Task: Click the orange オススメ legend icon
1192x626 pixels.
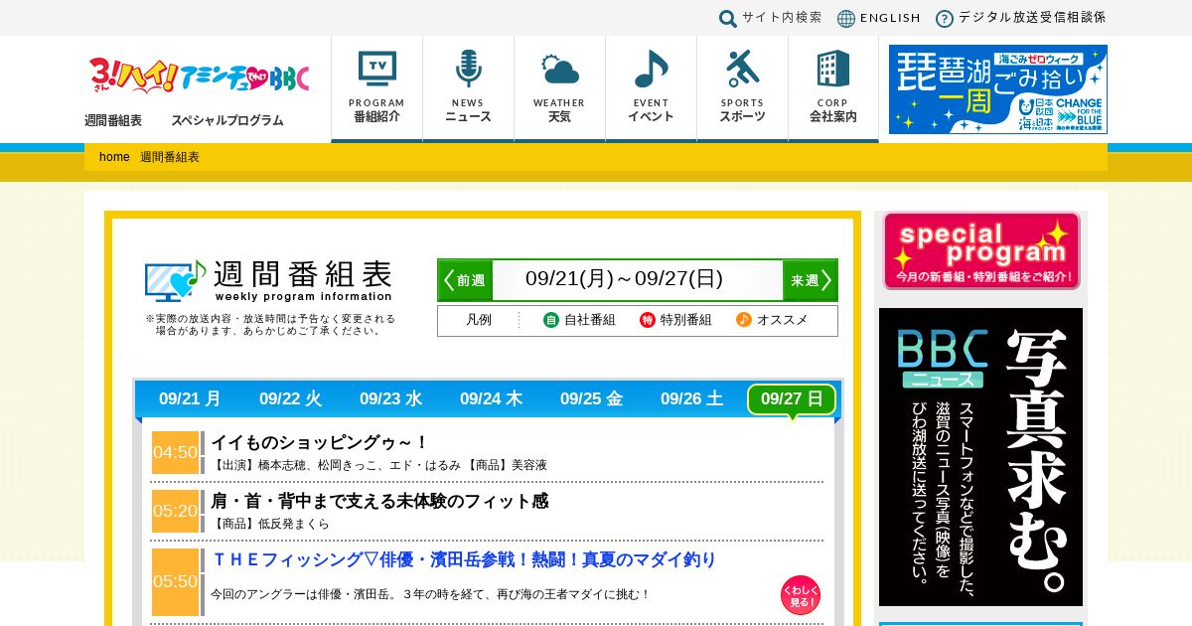Action: tap(744, 320)
